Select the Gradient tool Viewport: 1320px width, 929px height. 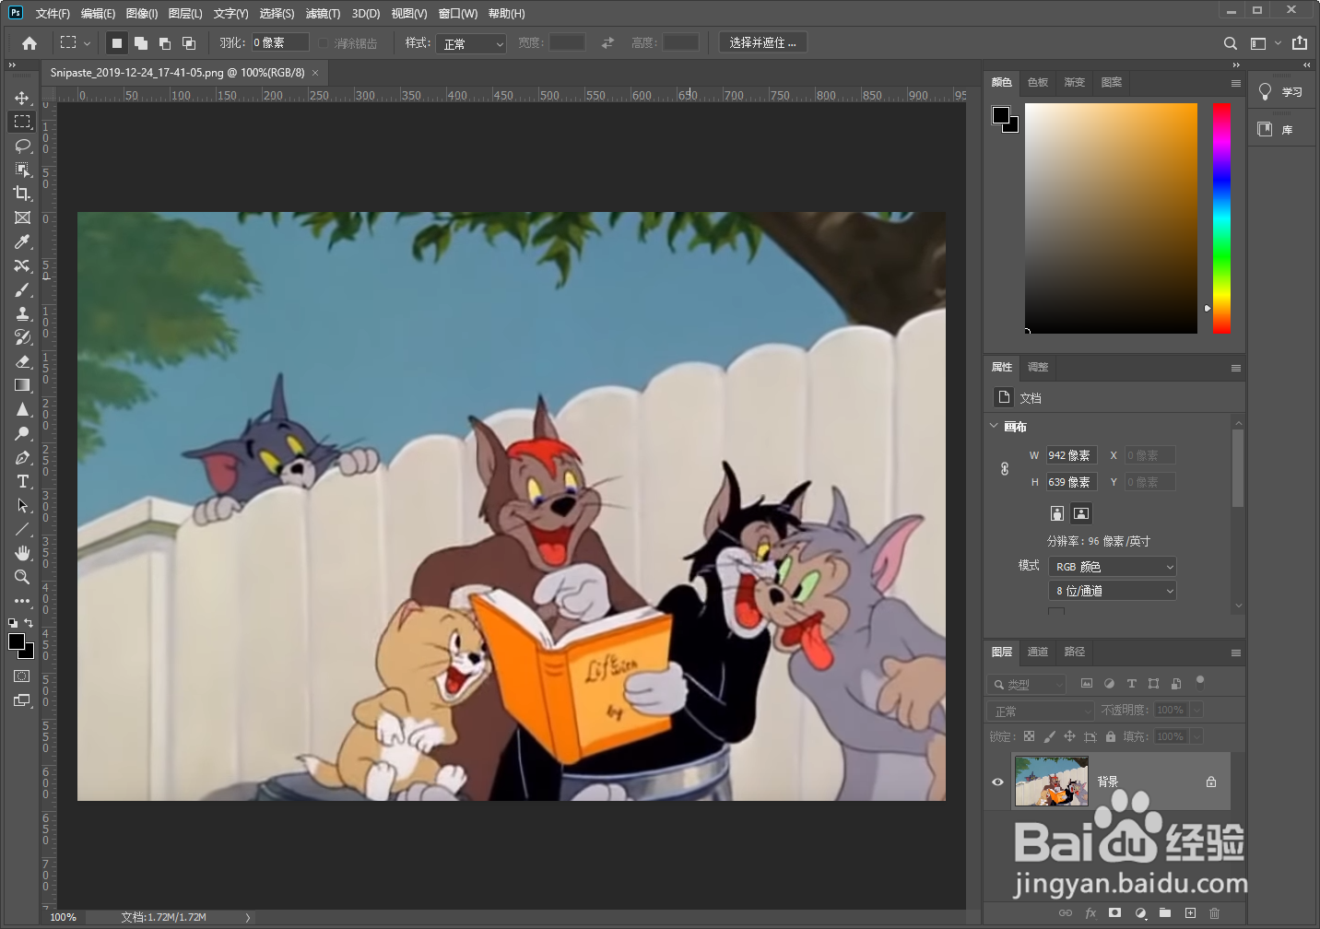coord(22,385)
